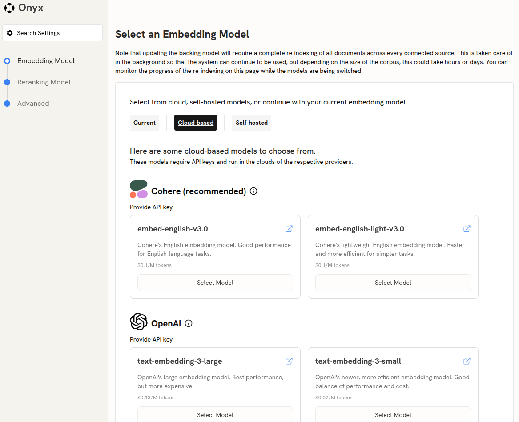Click the embed-english-light-v3.0 price text
Viewport: 519px width, 422px height.
tap(332, 265)
